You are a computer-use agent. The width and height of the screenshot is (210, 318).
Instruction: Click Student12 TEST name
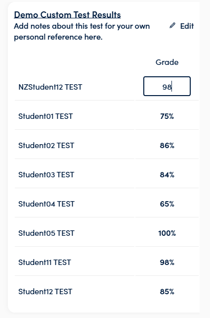click(x=45, y=291)
